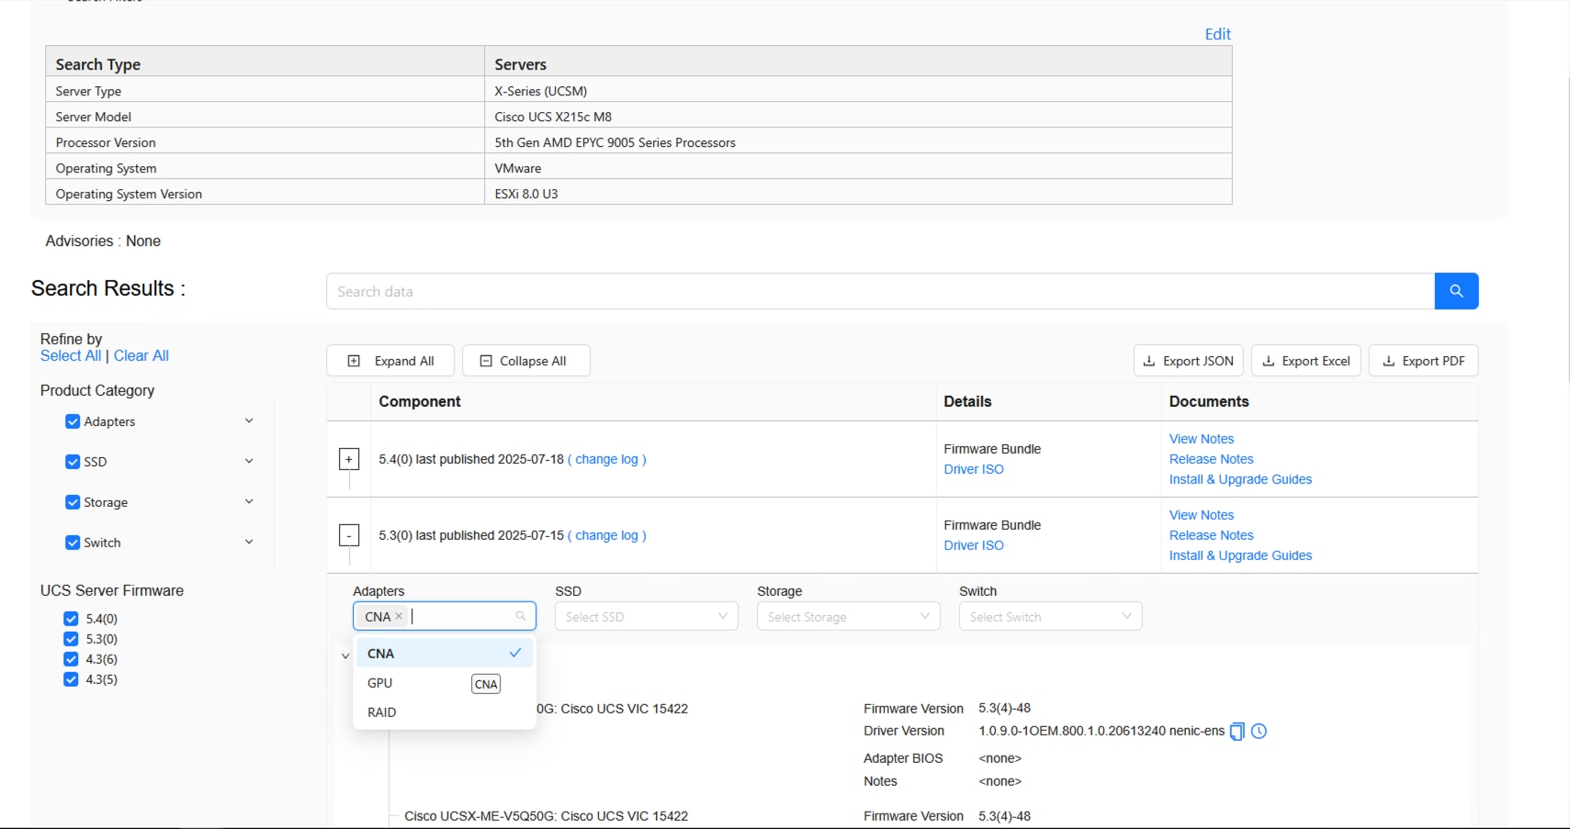Click the blue search magnifier button

click(x=1455, y=291)
